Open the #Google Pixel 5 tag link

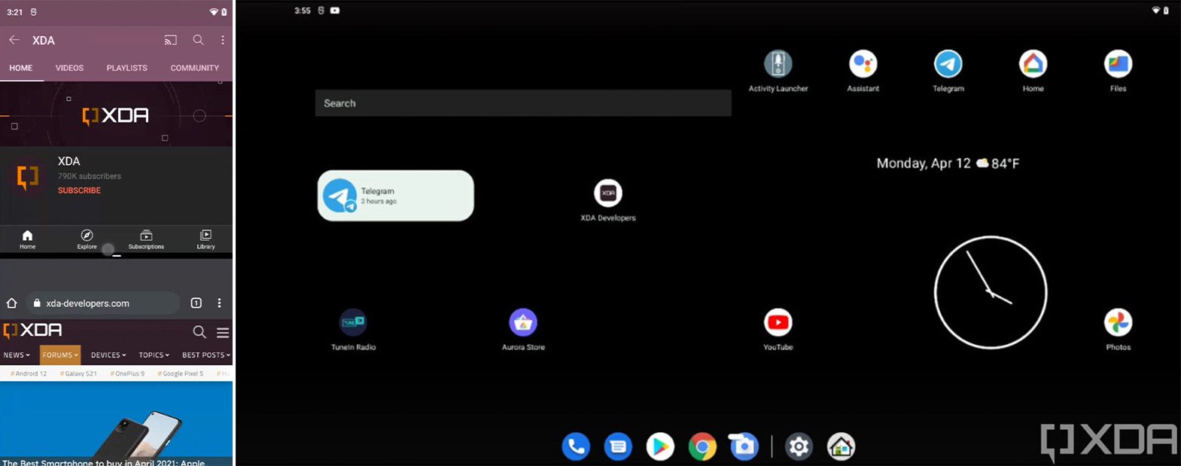[180, 373]
